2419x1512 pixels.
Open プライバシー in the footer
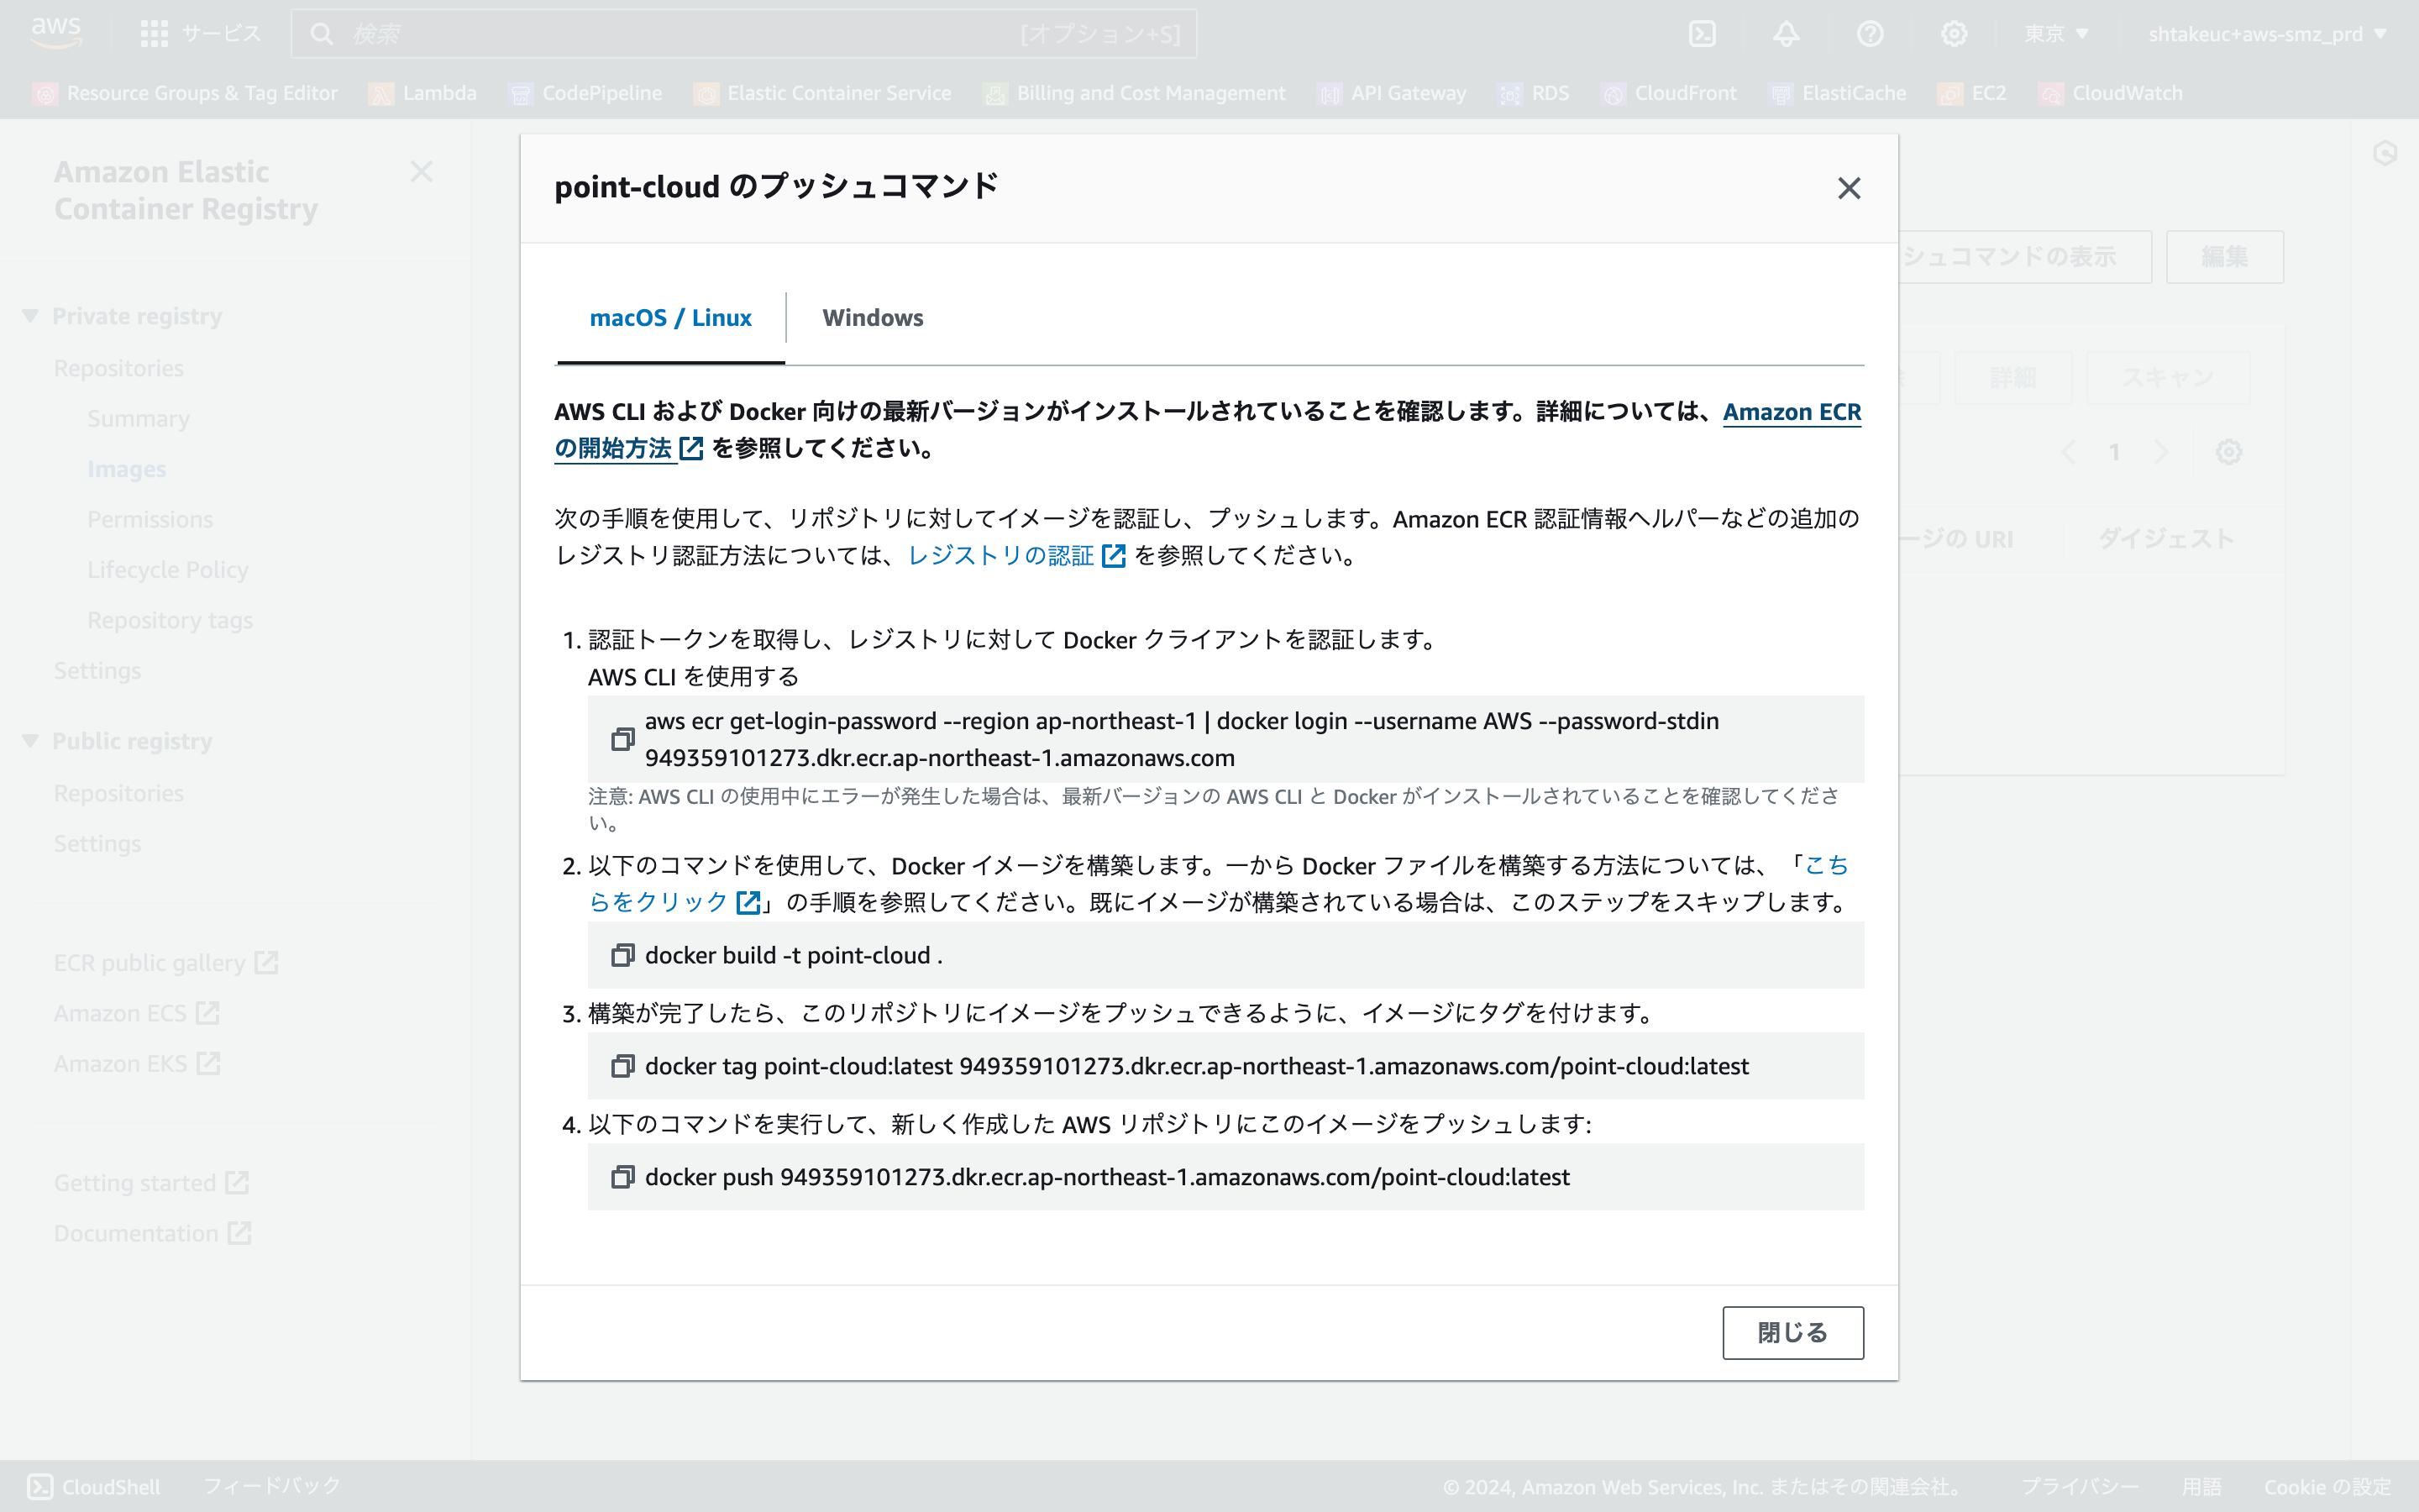pos(2081,1487)
